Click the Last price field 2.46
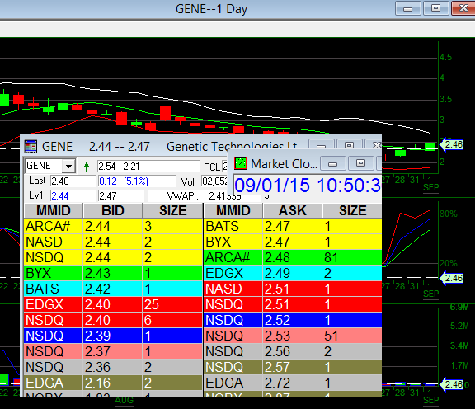Image resolution: width=475 pixels, height=409 pixels. click(x=73, y=181)
